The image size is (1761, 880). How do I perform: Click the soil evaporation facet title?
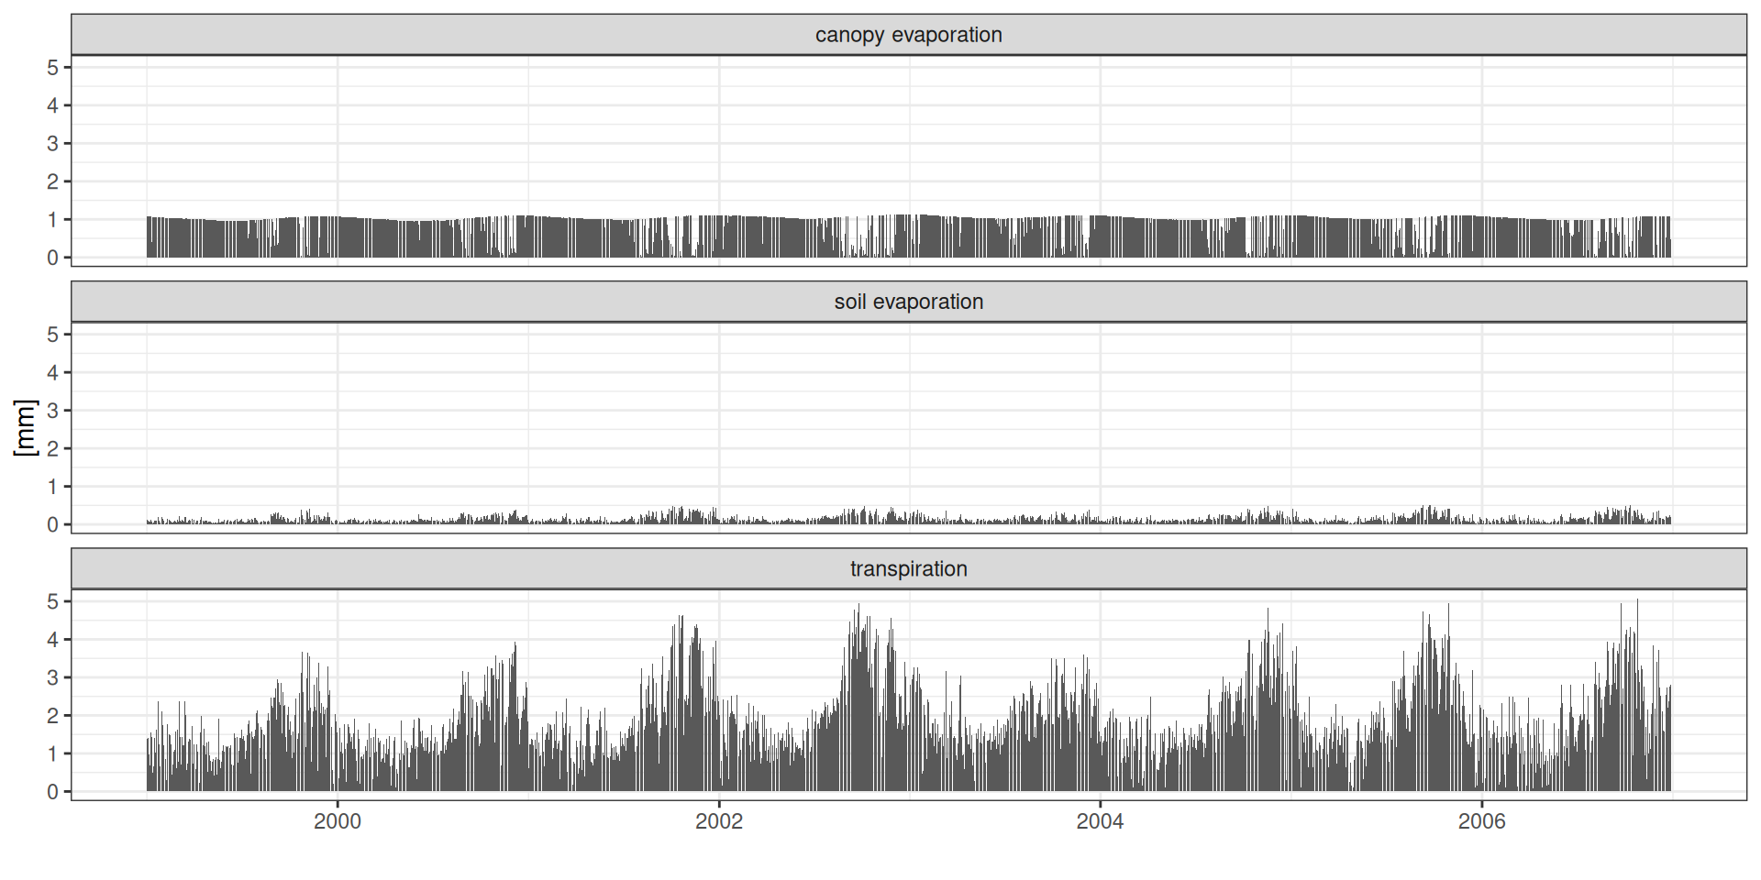[908, 302]
